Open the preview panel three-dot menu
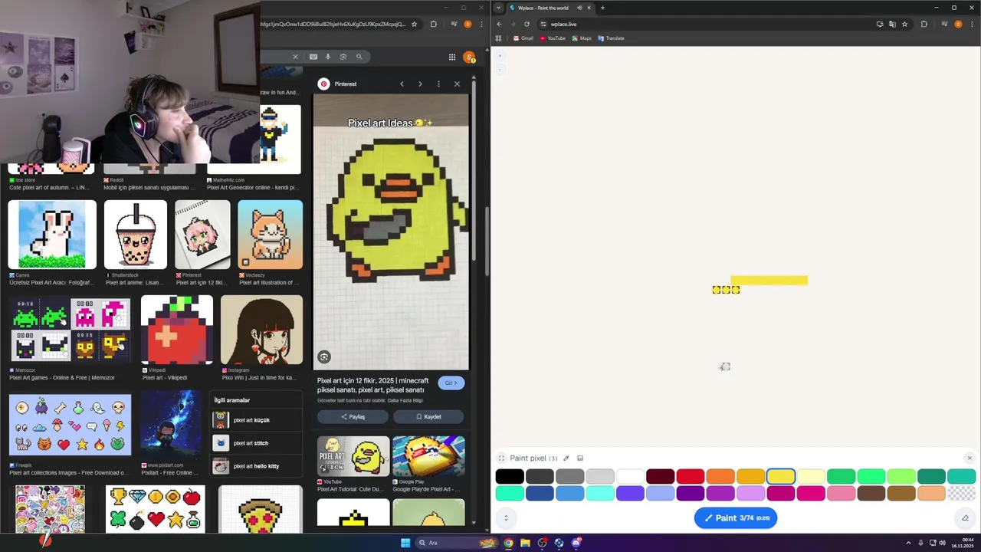 pyautogui.click(x=438, y=84)
